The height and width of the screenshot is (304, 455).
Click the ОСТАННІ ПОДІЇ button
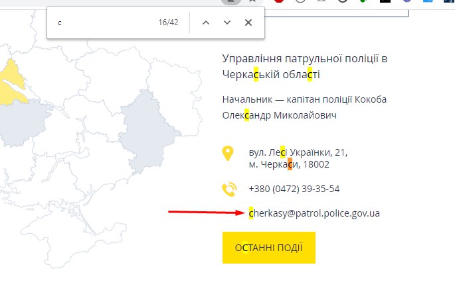pyautogui.click(x=269, y=248)
